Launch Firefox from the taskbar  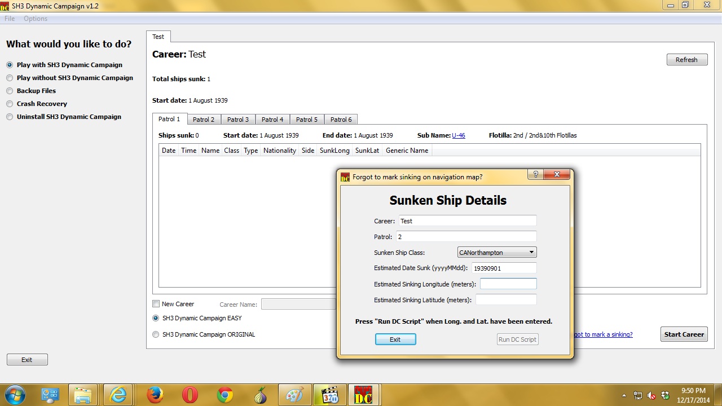tap(155, 395)
